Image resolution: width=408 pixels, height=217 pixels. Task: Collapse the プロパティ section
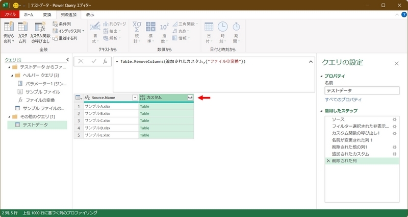[321, 76]
